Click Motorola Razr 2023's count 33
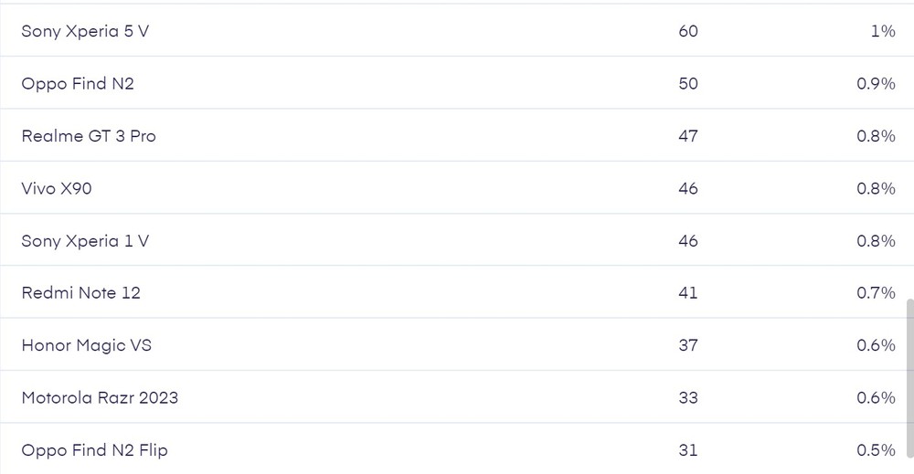The height and width of the screenshot is (474, 914). point(688,398)
